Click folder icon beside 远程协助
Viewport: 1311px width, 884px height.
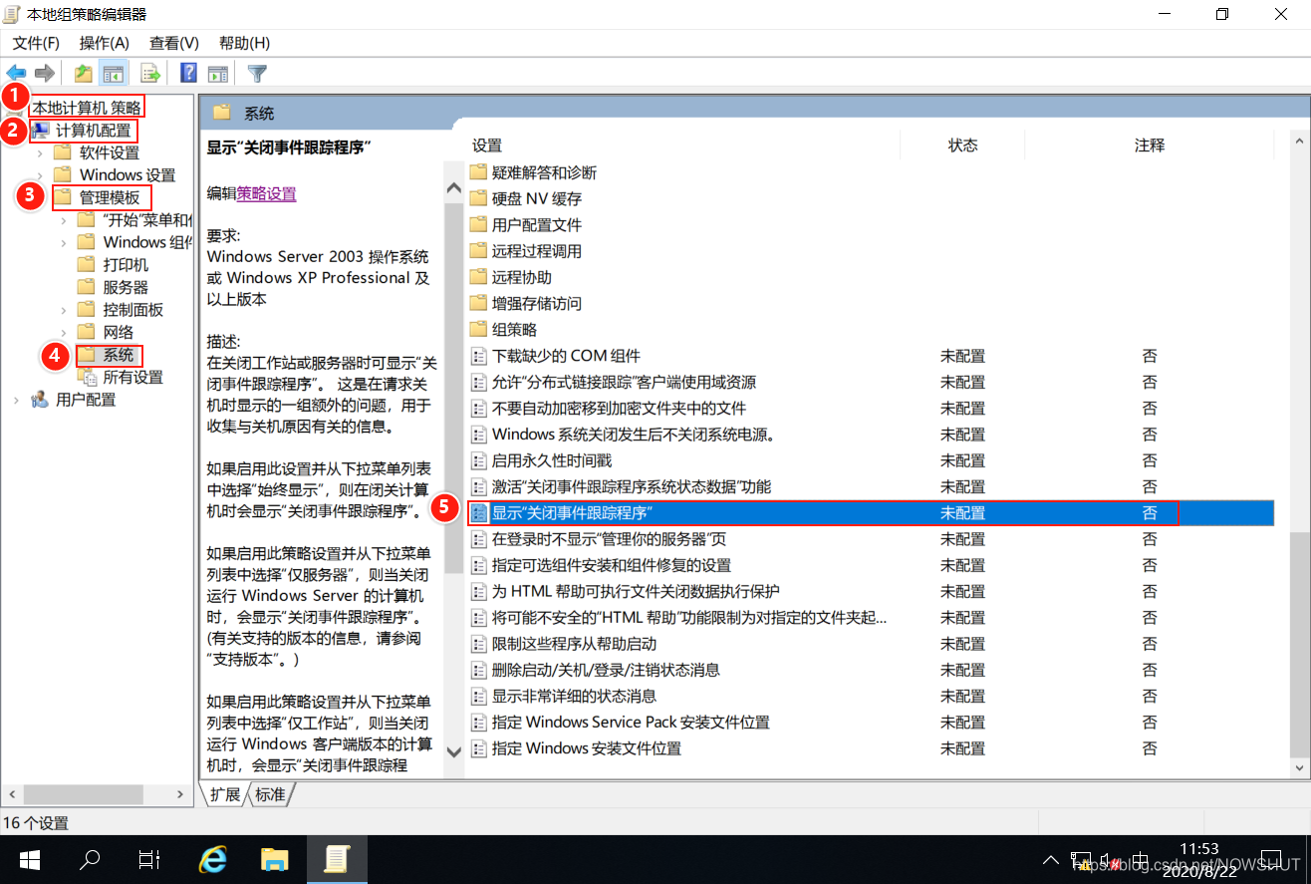click(478, 277)
